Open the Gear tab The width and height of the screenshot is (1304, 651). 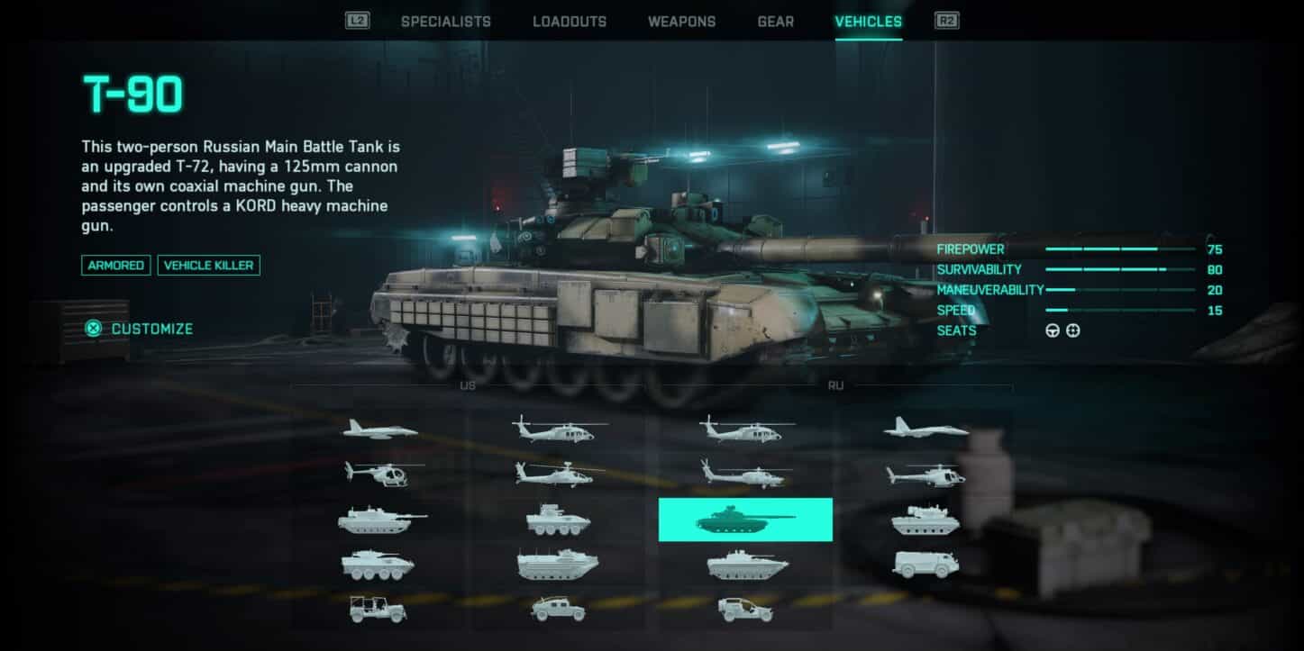pos(776,22)
